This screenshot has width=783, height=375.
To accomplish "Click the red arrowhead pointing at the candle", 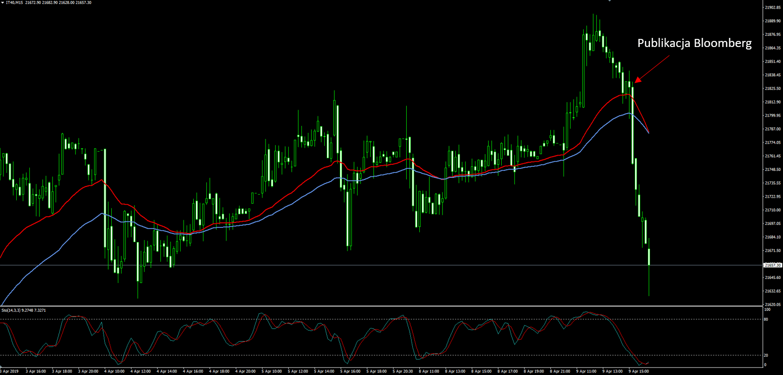I will [x=637, y=79].
